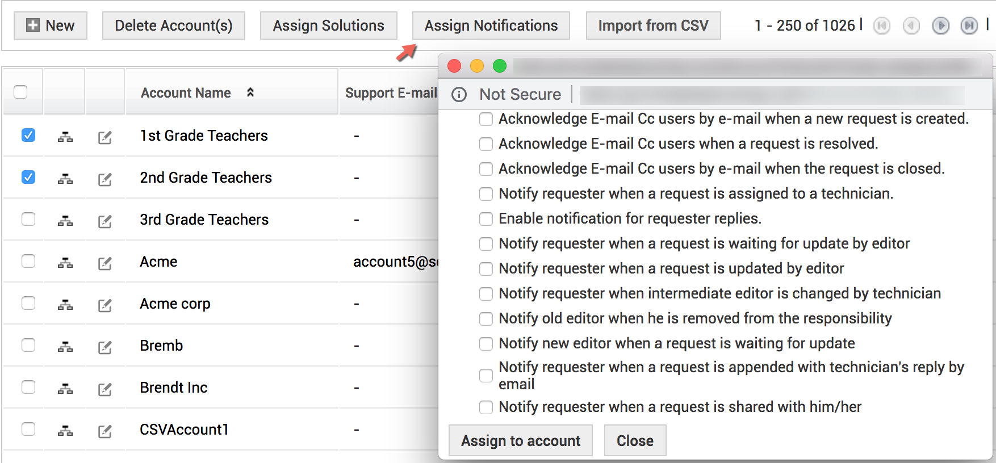Click hierarchy icon for Acme corp

pyautogui.click(x=65, y=305)
